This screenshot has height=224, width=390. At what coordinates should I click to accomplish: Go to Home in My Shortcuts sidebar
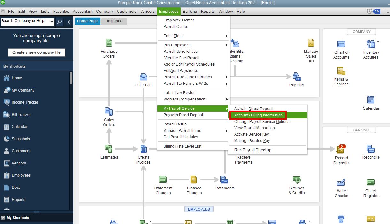pyautogui.click(x=17, y=78)
